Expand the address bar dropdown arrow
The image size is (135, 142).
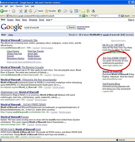coord(80,16)
